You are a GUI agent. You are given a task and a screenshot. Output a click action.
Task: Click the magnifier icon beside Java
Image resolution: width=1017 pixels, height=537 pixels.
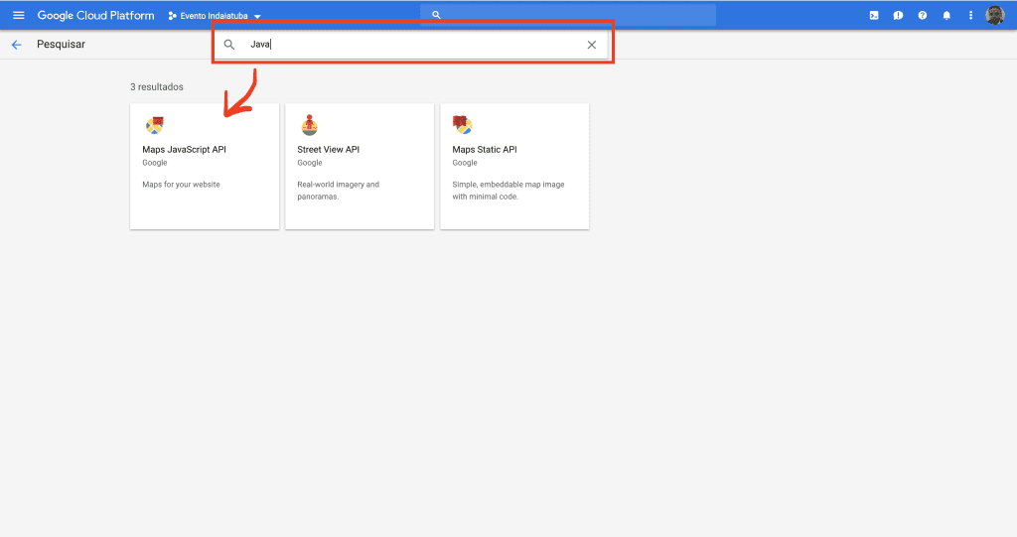[229, 45]
